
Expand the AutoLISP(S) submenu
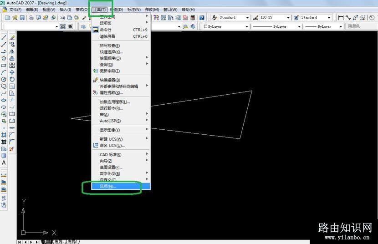coord(121,121)
